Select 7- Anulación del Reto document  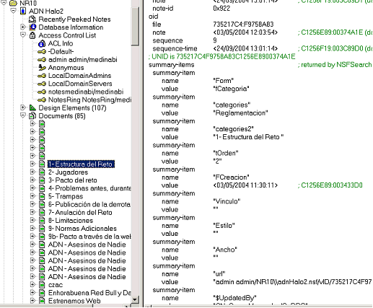click(x=80, y=212)
